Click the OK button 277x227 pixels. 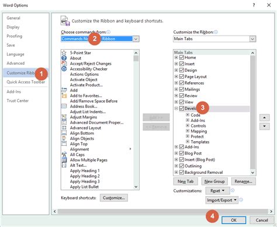(x=234, y=220)
